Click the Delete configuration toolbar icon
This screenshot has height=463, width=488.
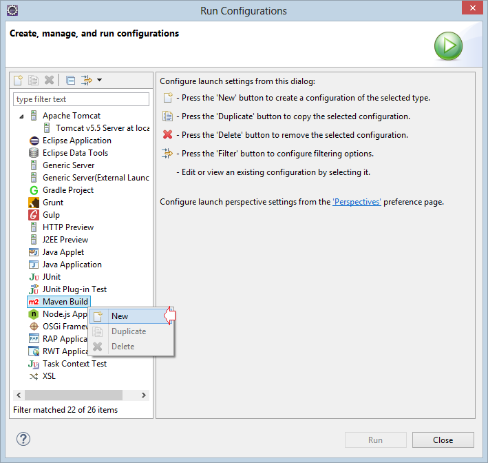pyautogui.click(x=49, y=81)
